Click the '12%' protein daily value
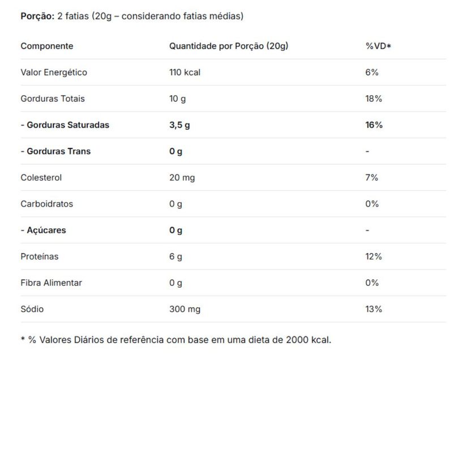 pyautogui.click(x=374, y=257)
